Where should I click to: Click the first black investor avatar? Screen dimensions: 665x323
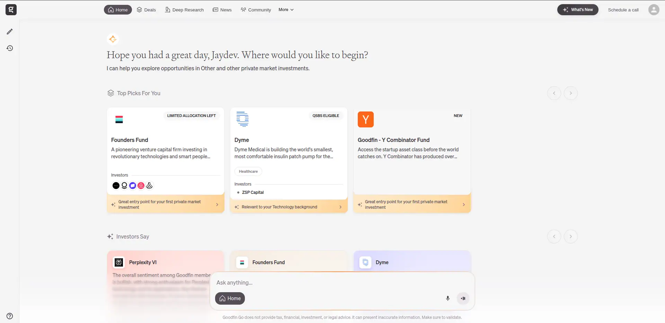[x=116, y=186]
